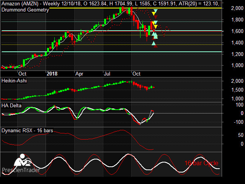Select the Drummond Geometry indicator label

tap(25, 10)
